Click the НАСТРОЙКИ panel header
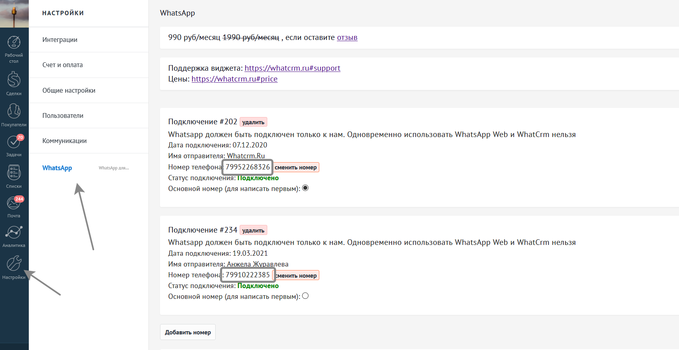The width and height of the screenshot is (679, 350). (63, 13)
